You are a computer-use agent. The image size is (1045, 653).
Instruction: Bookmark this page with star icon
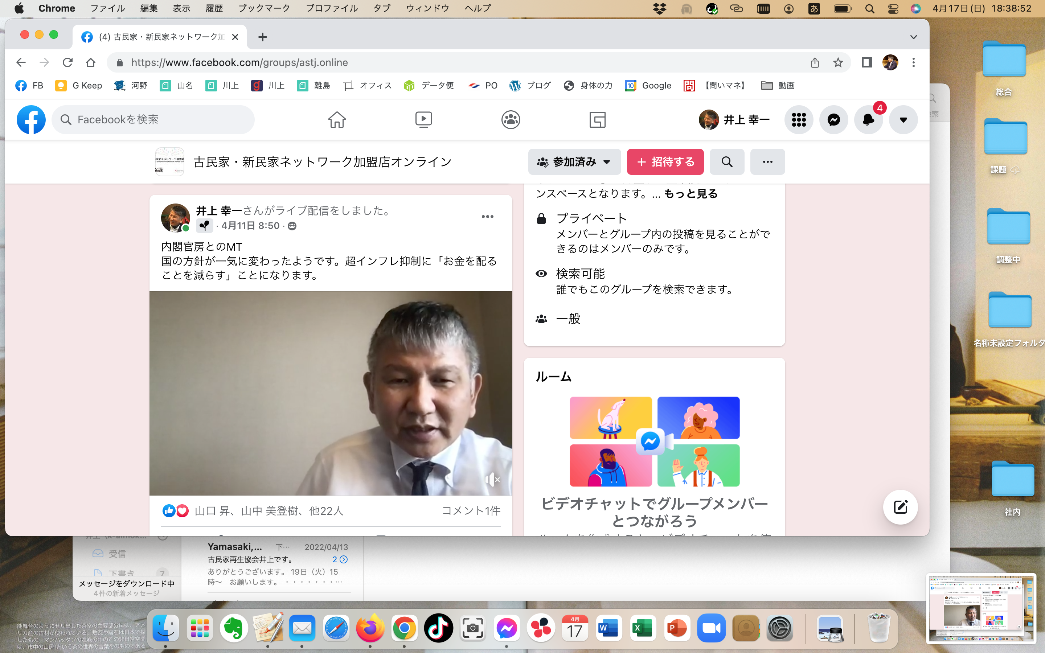[x=838, y=63]
